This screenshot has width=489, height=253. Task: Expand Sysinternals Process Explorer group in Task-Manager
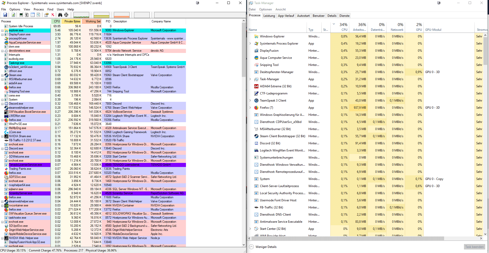(x=250, y=44)
